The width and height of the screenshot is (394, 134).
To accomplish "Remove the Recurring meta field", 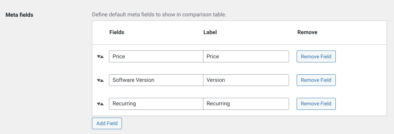I will click(316, 104).
